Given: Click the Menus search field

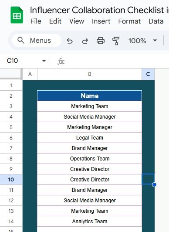Looking at the screenshot, I should click(37, 41).
